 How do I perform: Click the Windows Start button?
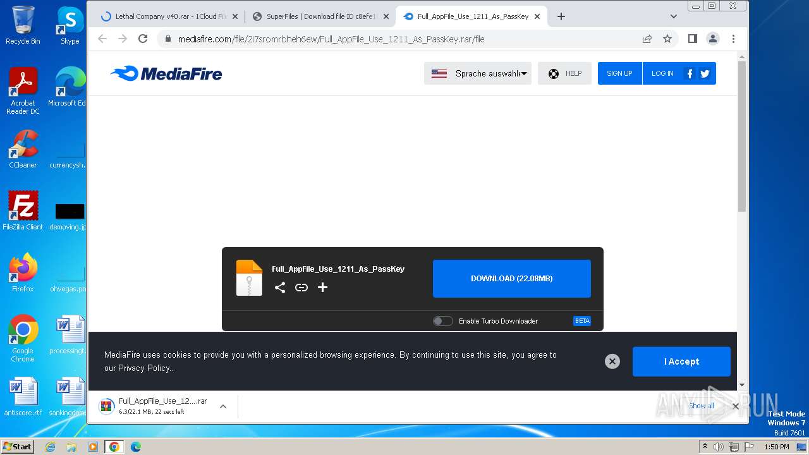tap(18, 447)
